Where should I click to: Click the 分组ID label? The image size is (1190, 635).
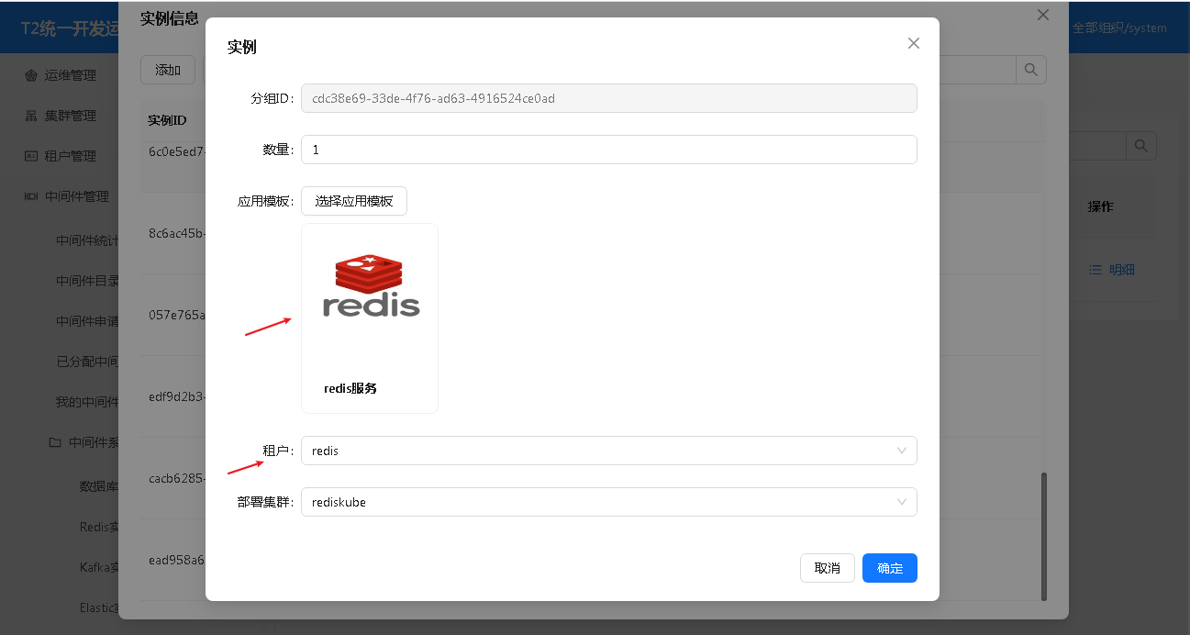click(272, 98)
